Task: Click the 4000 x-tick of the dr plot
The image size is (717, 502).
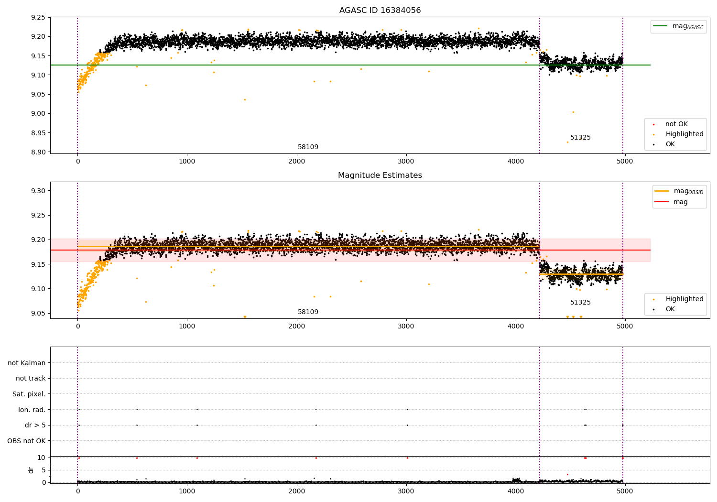Action: tap(516, 491)
